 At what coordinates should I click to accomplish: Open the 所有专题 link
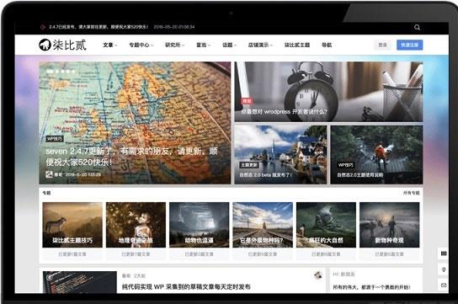point(411,193)
